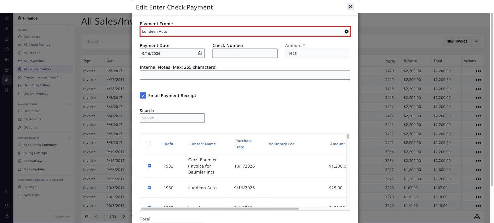Image resolution: width=494 pixels, height=223 pixels.
Task: Open All Credit Memos in sidebar
Action: point(37,45)
